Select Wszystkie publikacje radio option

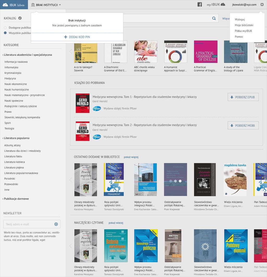coord(5,33)
